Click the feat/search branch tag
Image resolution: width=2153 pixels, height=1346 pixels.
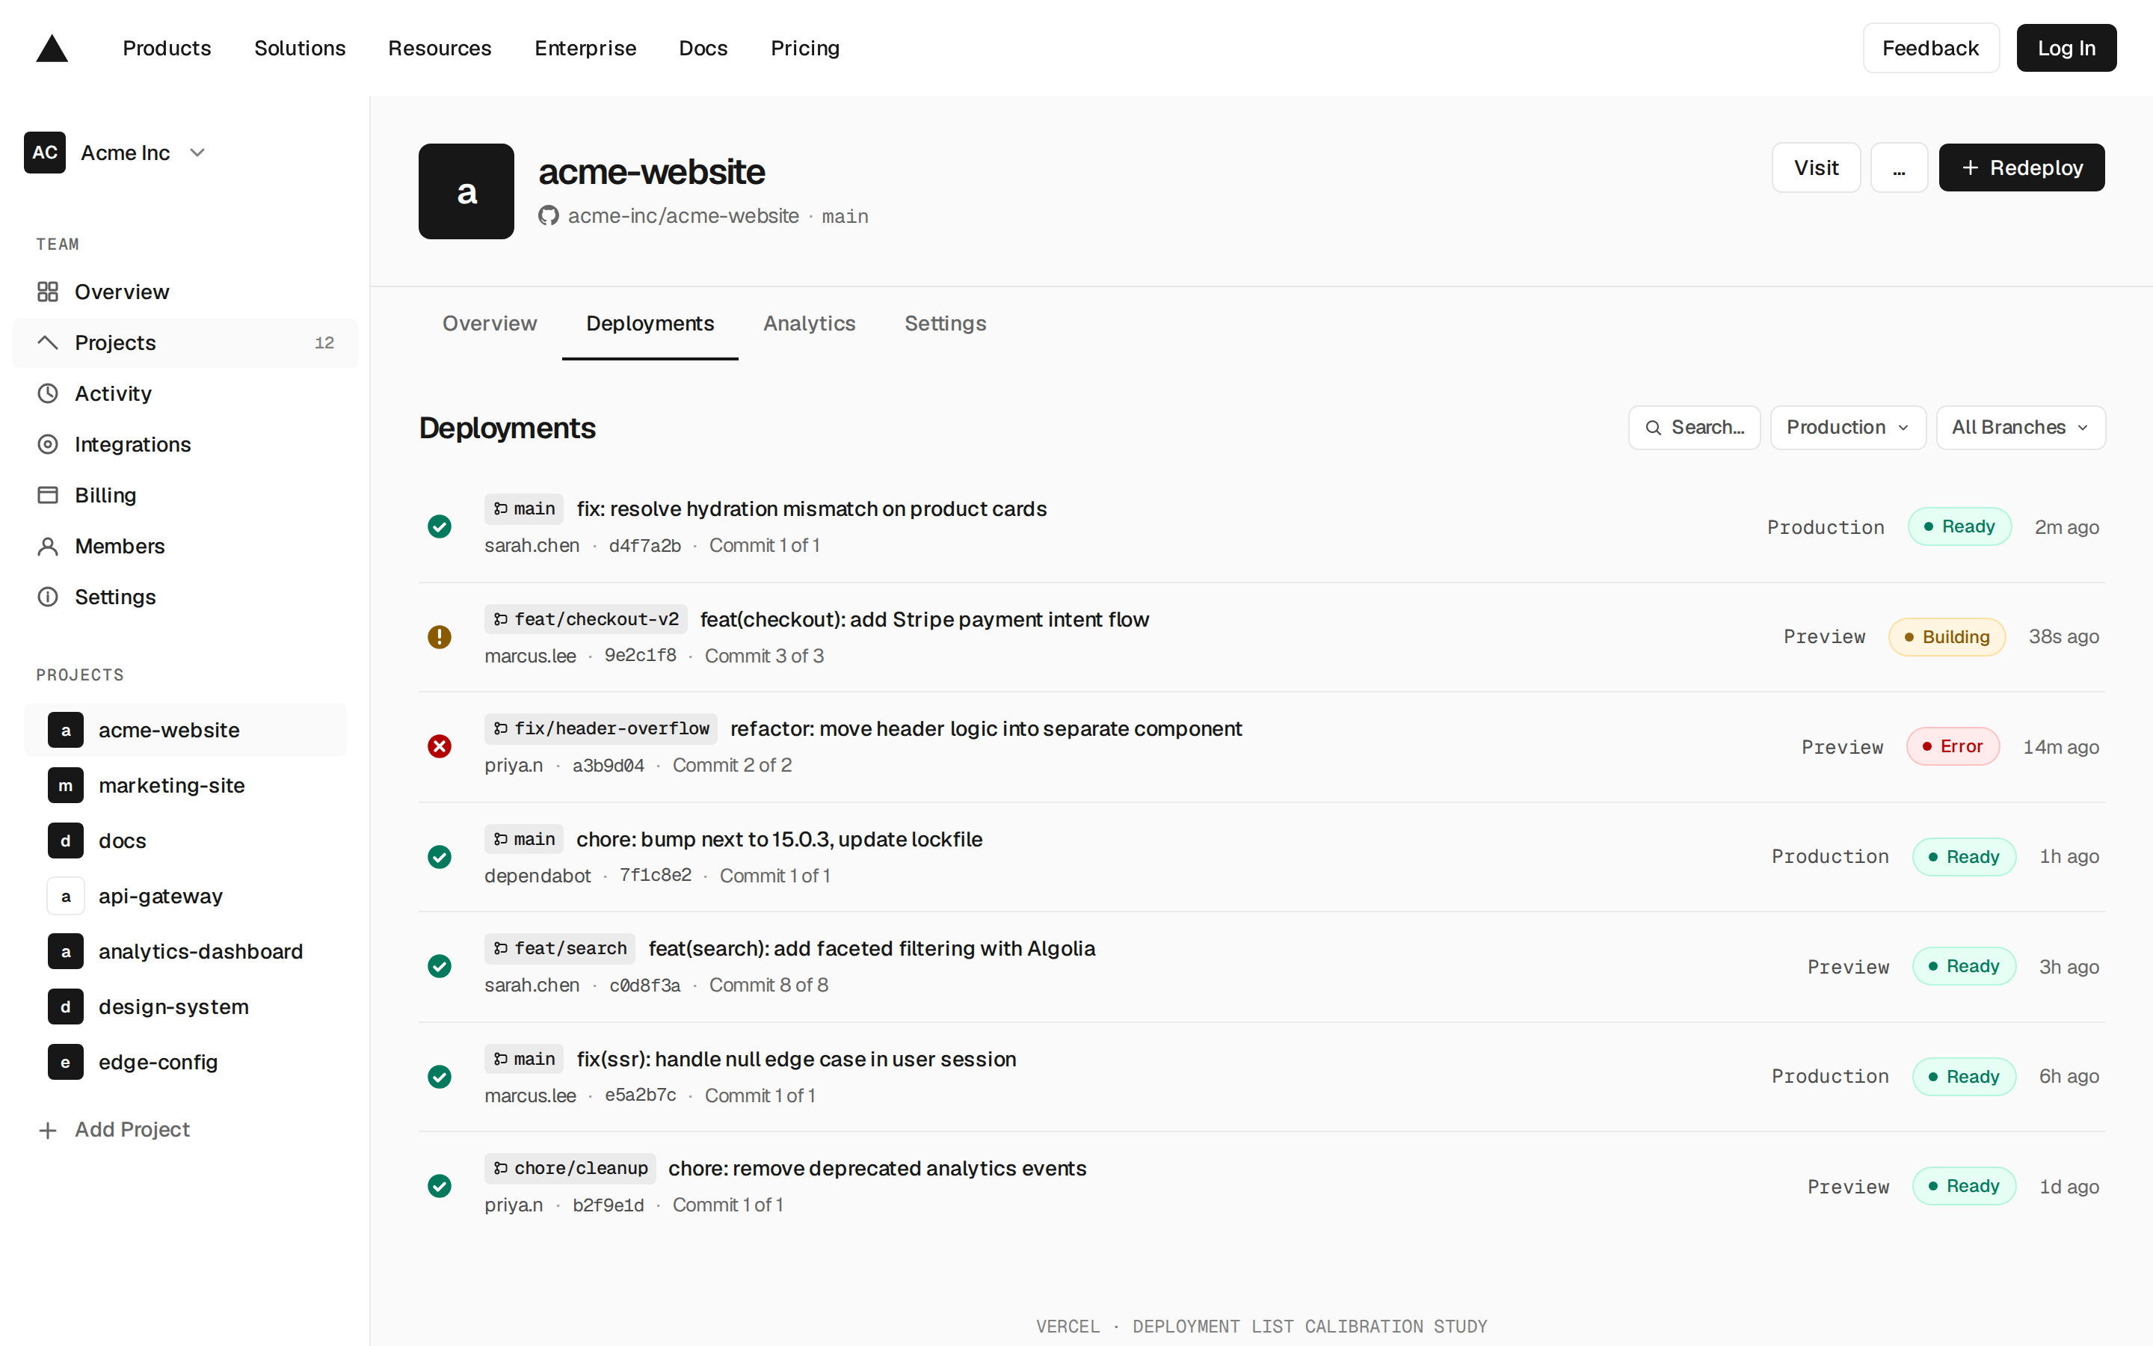point(560,948)
